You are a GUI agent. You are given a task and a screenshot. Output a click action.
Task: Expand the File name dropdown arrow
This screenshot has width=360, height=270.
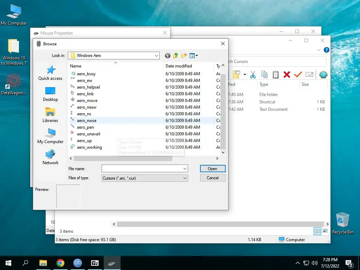pos(185,169)
